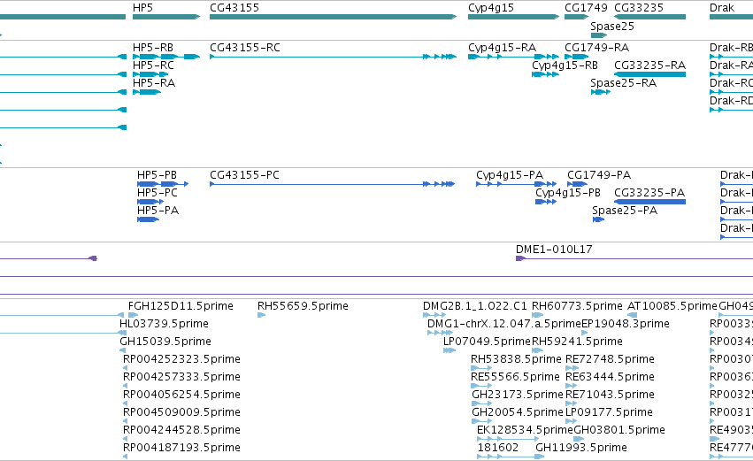The width and height of the screenshot is (753, 461).
Task: Click EST FGH125D11.5prime
Action: pyautogui.click(x=133, y=315)
